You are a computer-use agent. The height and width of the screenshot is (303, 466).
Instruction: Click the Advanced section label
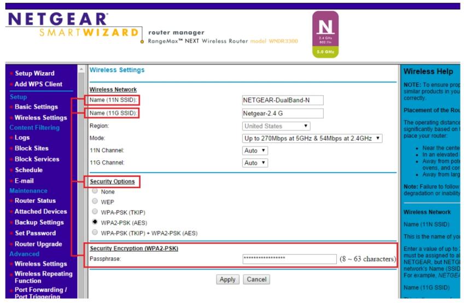25,254
